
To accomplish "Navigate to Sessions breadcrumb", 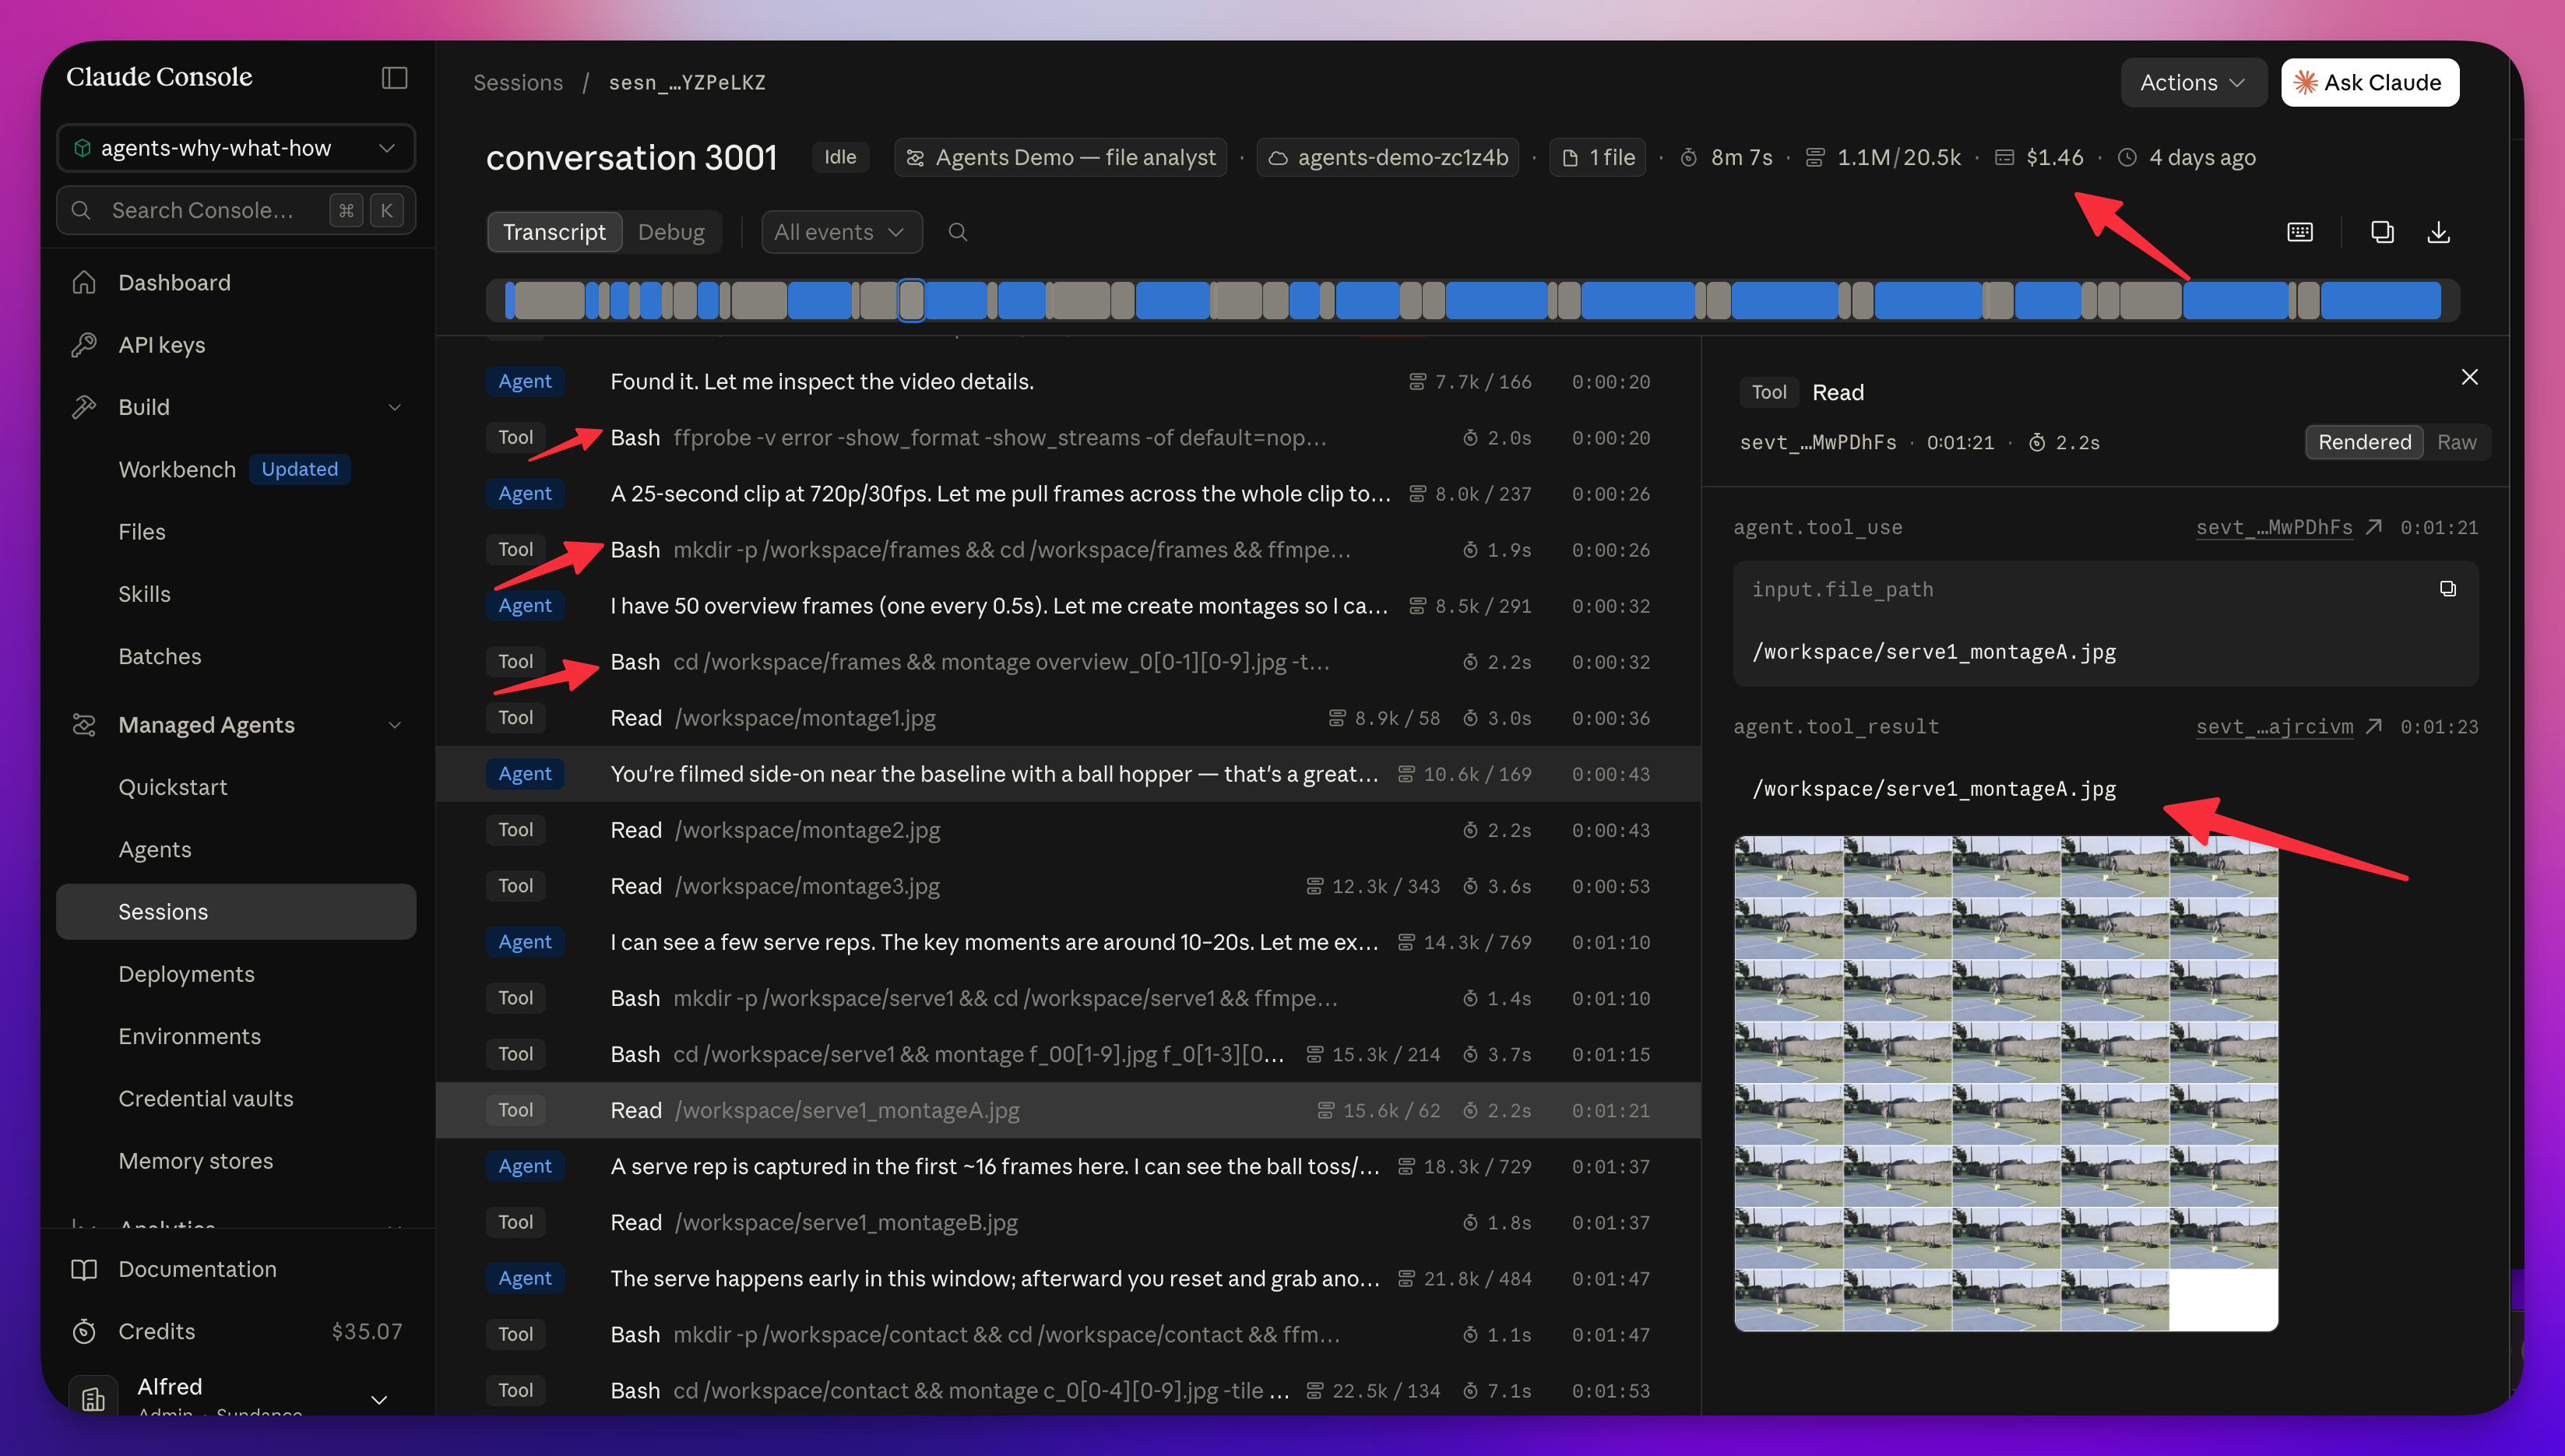I will 518,82.
